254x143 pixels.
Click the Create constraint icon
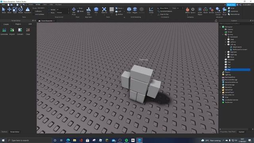(x=151, y=10)
